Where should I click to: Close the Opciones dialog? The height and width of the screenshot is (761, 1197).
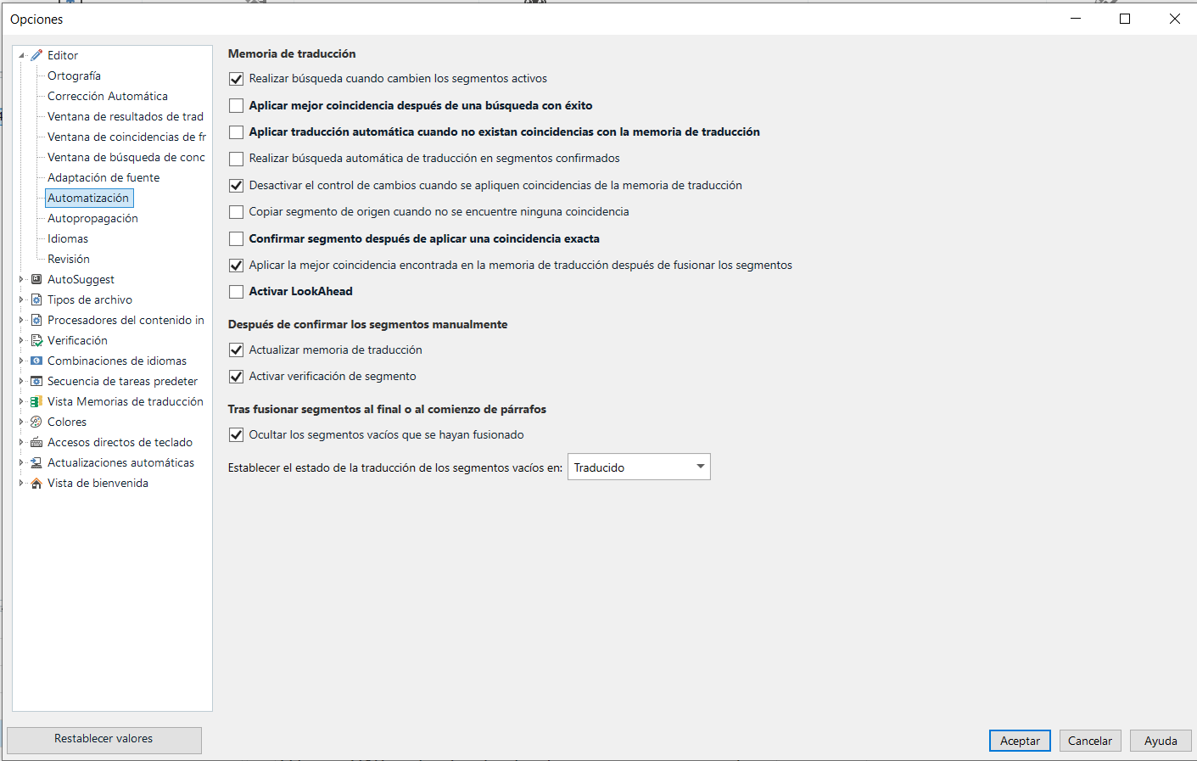[1175, 19]
